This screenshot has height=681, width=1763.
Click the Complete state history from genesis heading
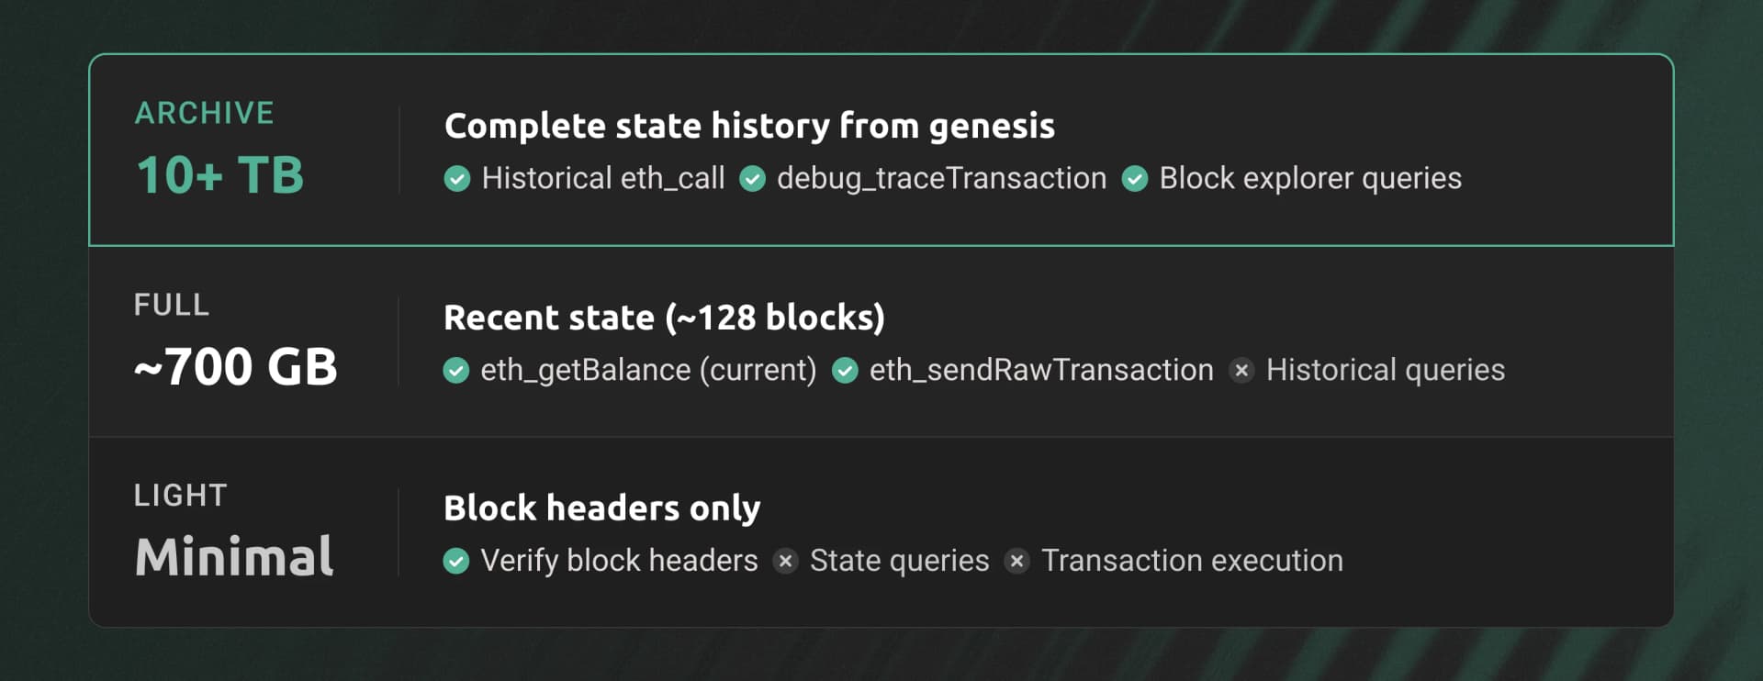(x=749, y=126)
